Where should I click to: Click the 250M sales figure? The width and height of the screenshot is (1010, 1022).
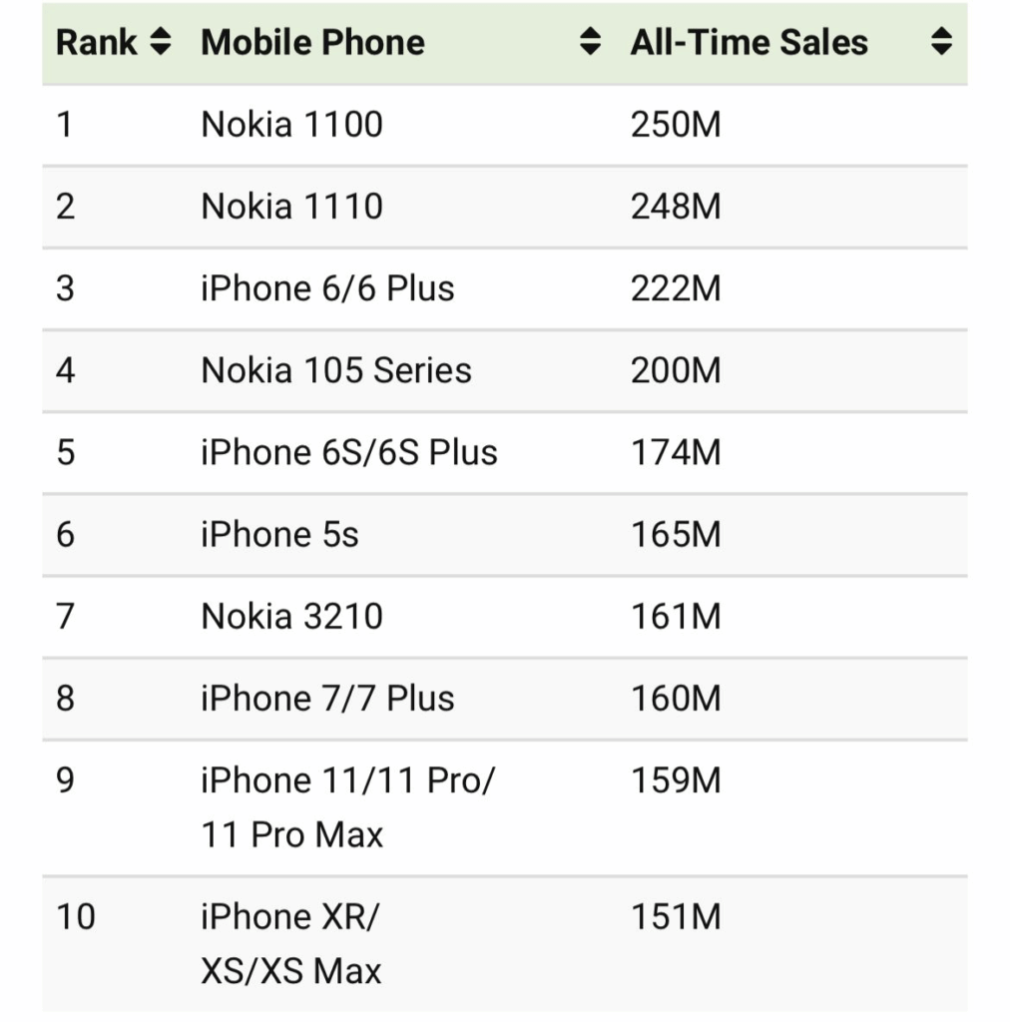tap(675, 125)
